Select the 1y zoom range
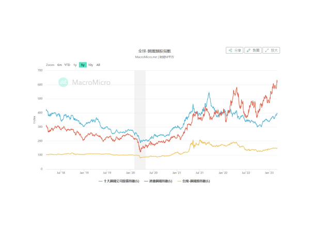Viewport: 310px width, 232px height. [75, 65]
